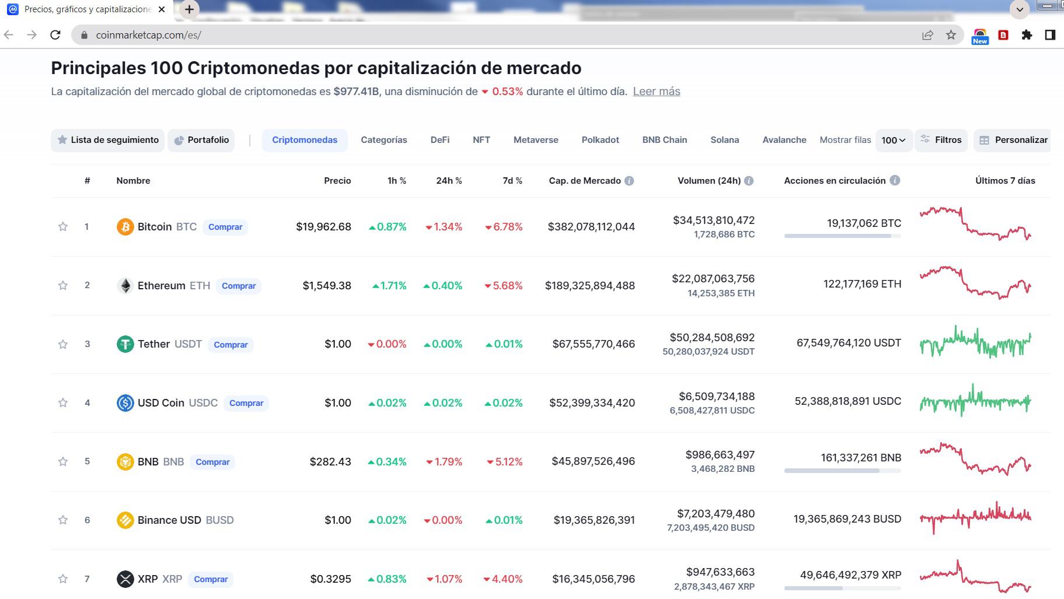The width and height of the screenshot is (1064, 599).
Task: Sort the table by the 24h % column
Action: click(449, 181)
